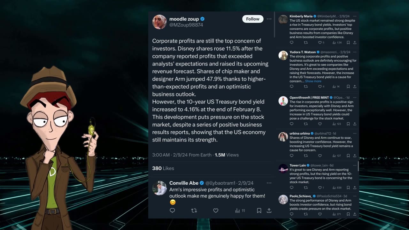View the 380 Likes list
Viewport: 409px width, 230px height.
(163, 168)
